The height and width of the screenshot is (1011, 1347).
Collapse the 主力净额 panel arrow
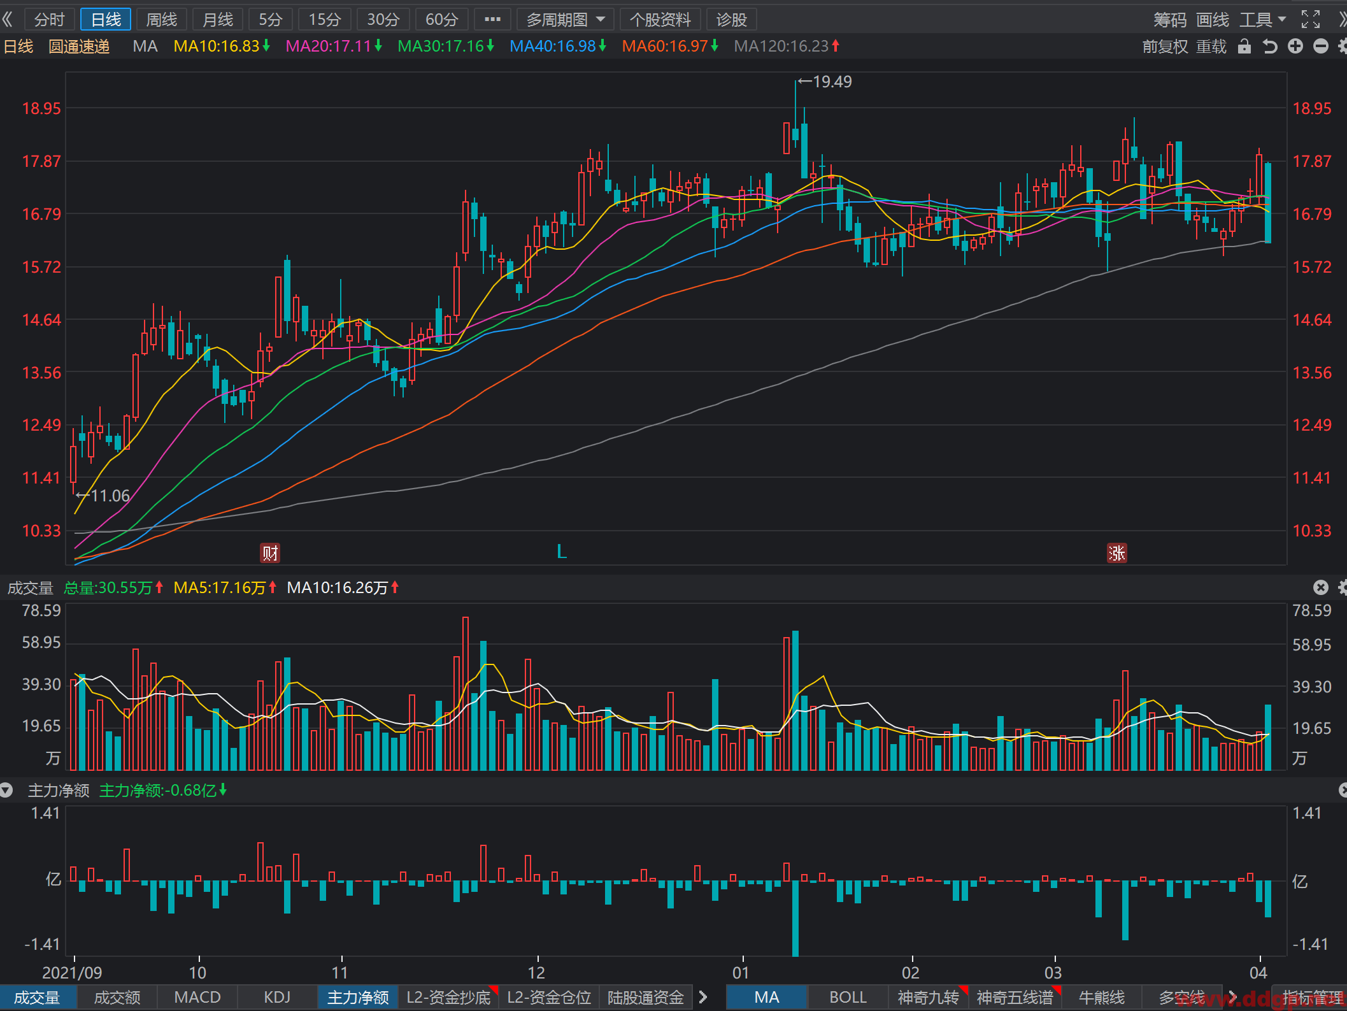(6, 791)
